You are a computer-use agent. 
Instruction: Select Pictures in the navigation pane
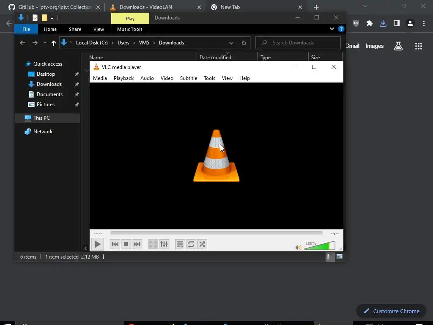[45, 105]
